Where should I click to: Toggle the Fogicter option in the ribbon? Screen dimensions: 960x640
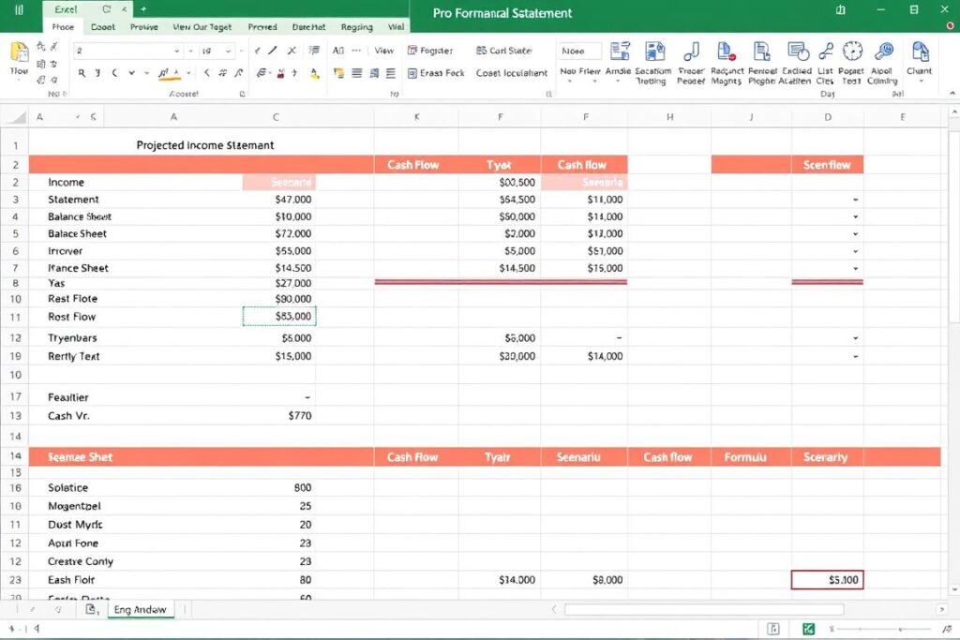click(x=431, y=51)
